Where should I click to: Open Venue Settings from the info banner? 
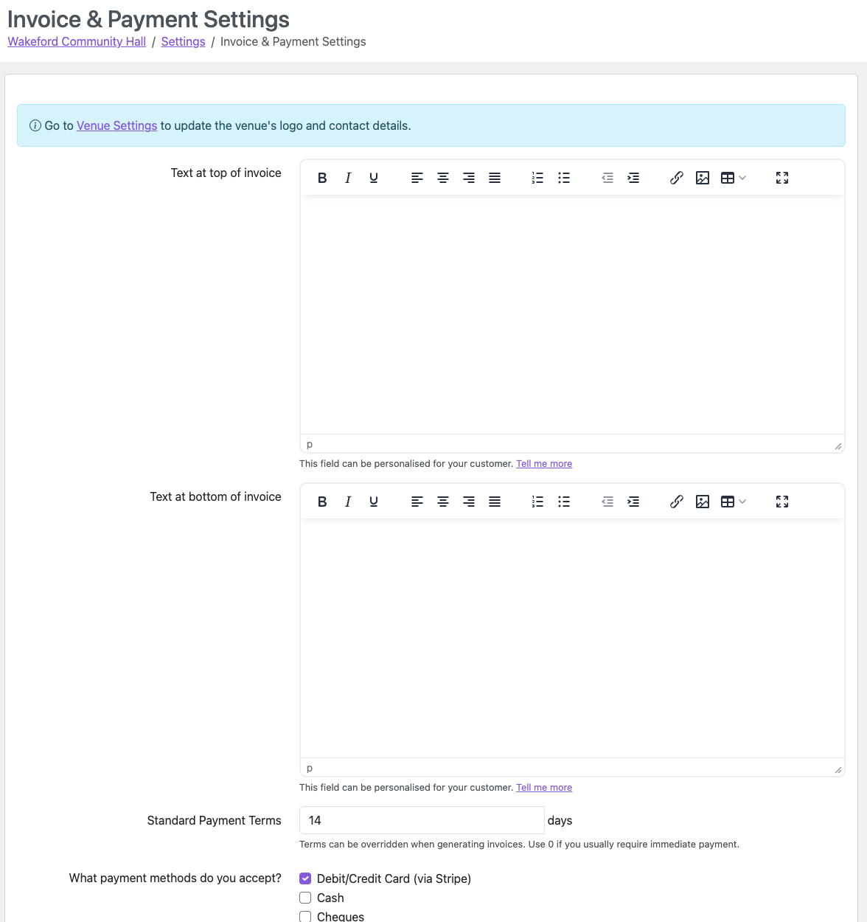(116, 125)
